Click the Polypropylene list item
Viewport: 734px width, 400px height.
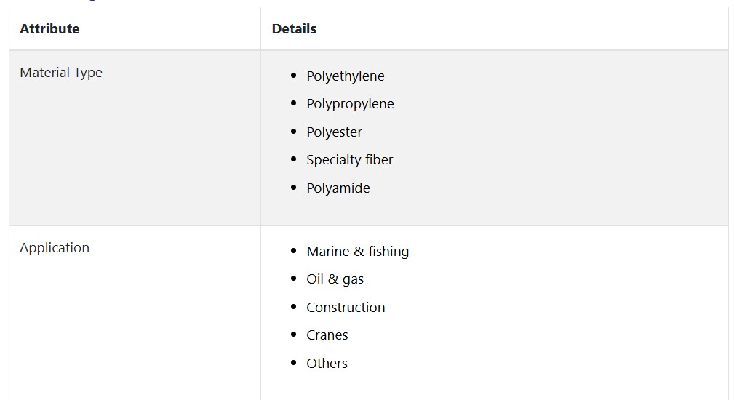(350, 104)
